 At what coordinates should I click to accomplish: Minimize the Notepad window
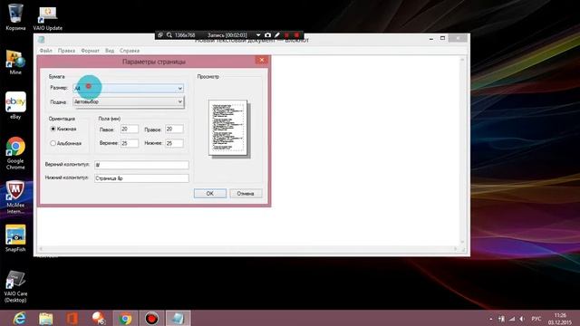click(x=431, y=38)
